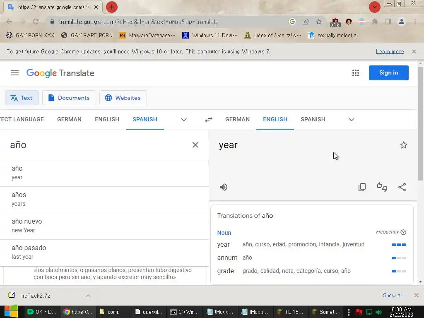The height and width of the screenshot is (318, 424).
Task: Switch to Websites translation
Action: pyautogui.click(x=123, y=98)
